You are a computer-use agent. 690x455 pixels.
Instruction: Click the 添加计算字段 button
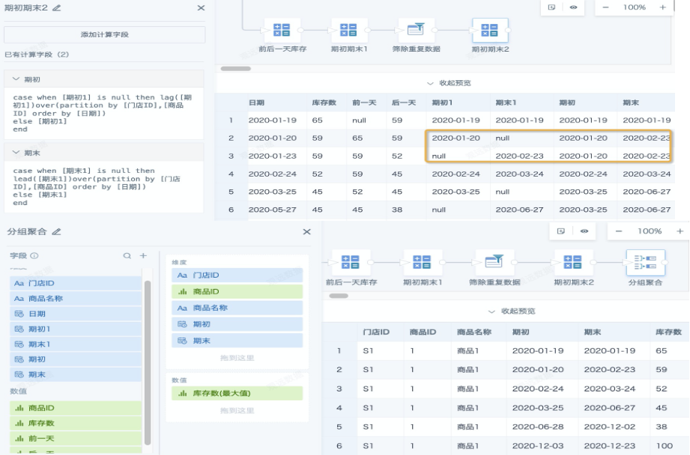click(x=104, y=34)
